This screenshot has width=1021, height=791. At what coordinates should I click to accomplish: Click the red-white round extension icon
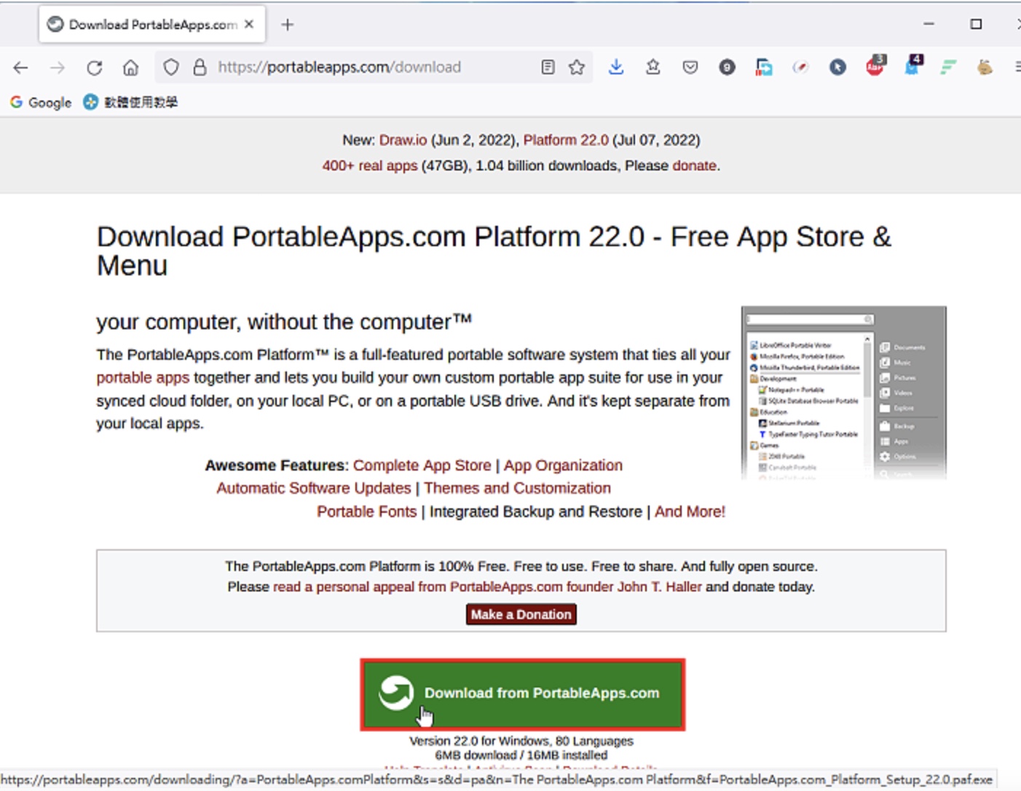click(800, 68)
